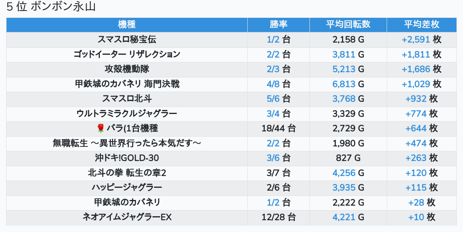This screenshot has width=463, height=232.
Task: Open 3/4 link for ウルトラミラクルジャグラー
Action: click(x=273, y=114)
